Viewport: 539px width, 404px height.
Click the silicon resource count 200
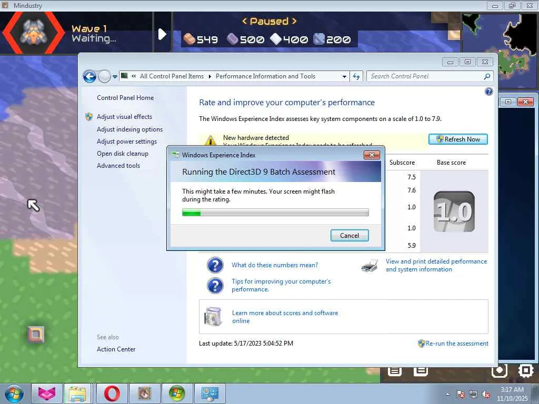(x=338, y=39)
